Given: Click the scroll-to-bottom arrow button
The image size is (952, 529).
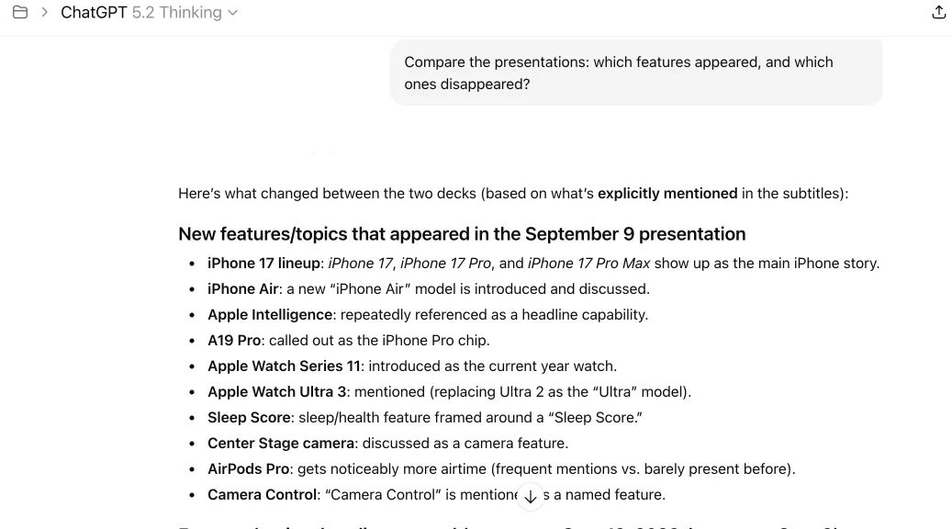Looking at the screenshot, I should tap(531, 496).
